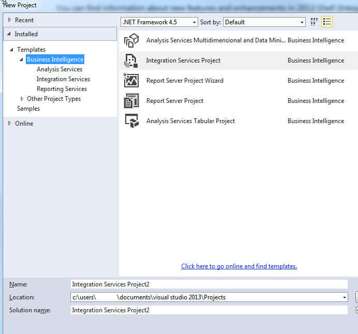Open the Sort by Default dropdown
This screenshot has height=334, width=358.
[x=264, y=22]
